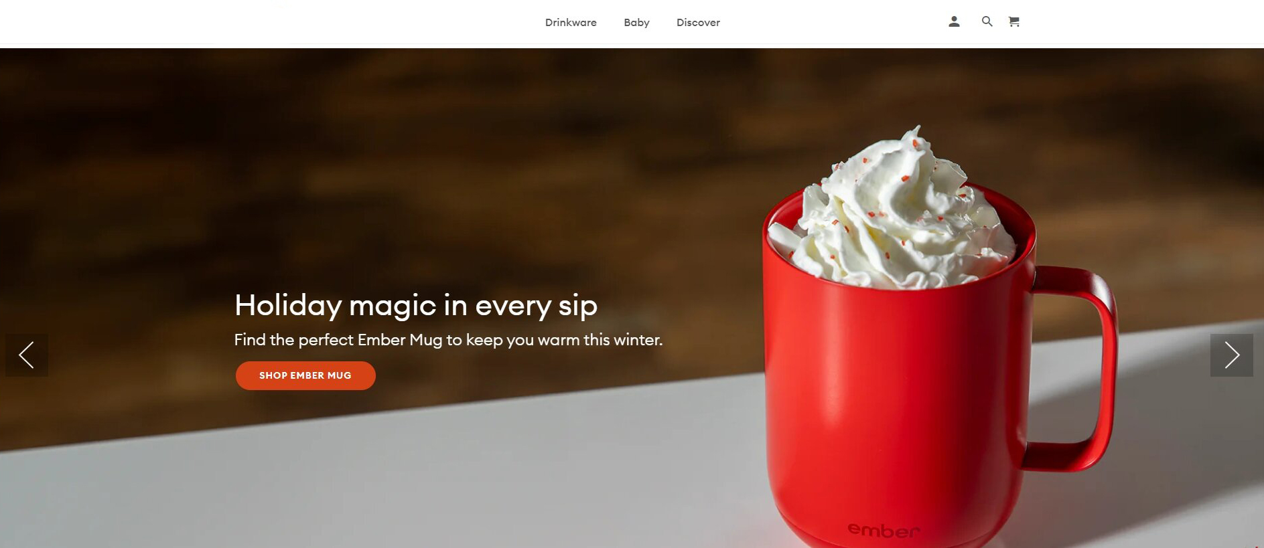Image resolution: width=1264 pixels, height=548 pixels.
Task: Click the empty white header area
Action: (268, 22)
